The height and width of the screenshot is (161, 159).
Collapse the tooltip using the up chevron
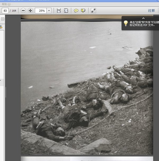point(143,18)
